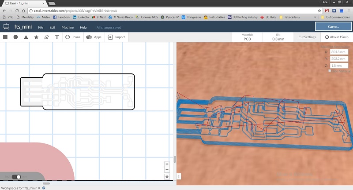Click the Filipe Chrome profile button
The image size is (353, 190).
tap(324, 2)
